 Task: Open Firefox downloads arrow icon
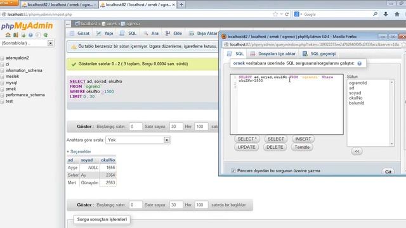[x=386, y=14]
